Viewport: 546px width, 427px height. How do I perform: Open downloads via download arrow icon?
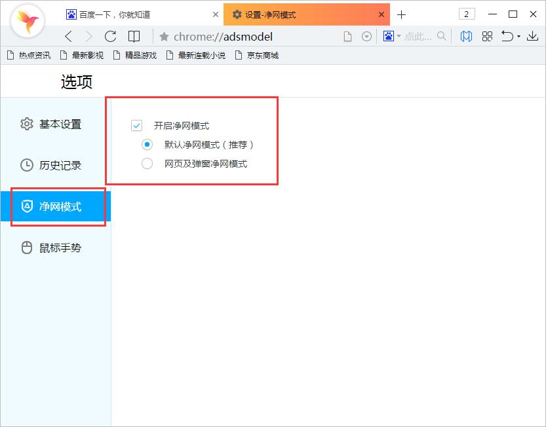click(532, 37)
